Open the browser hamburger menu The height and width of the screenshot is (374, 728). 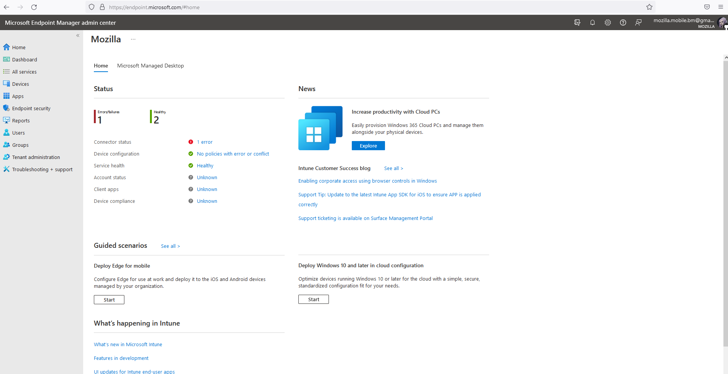pyautogui.click(x=721, y=7)
